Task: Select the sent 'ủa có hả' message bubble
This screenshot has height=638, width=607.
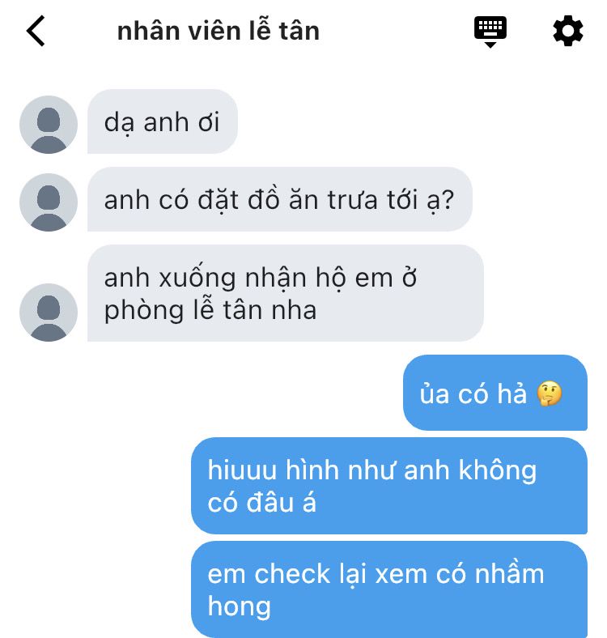Action: pos(495,393)
